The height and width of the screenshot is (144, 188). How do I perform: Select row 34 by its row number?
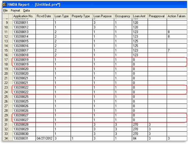(x=6, y=138)
